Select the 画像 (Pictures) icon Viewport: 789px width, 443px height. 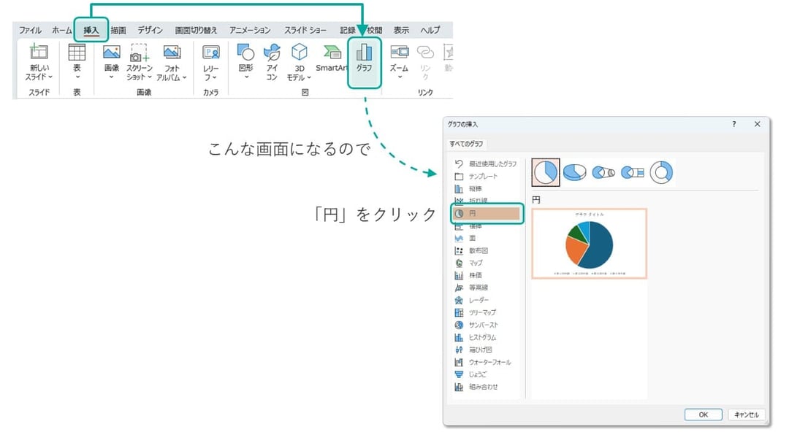[x=111, y=58]
